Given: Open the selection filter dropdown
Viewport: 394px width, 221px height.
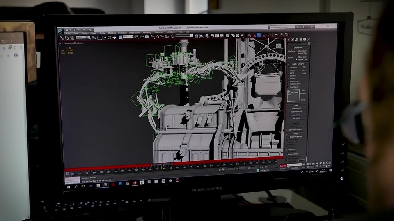Looking at the screenshot, I should pos(81,37).
